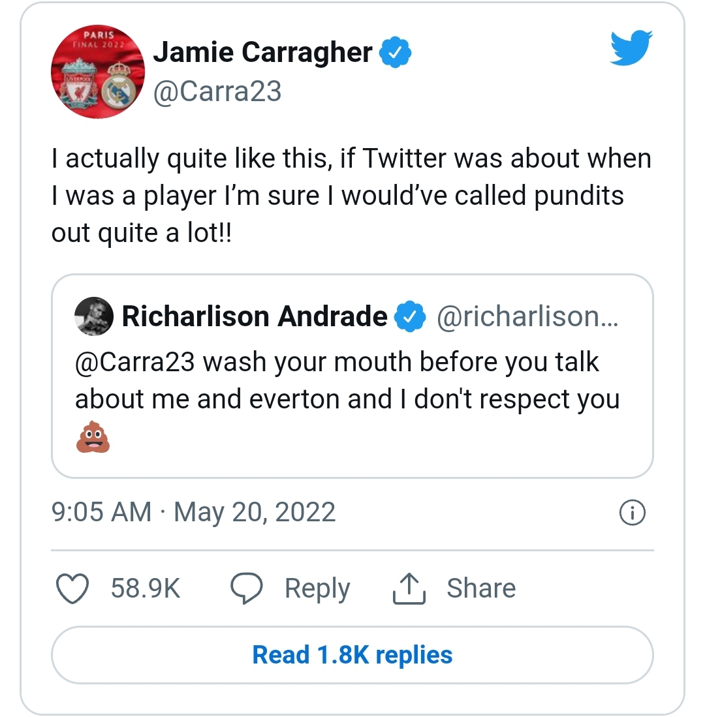Image resolution: width=705 pixels, height=717 pixels.
Task: Click the reply speech bubble icon
Action: pos(247,588)
